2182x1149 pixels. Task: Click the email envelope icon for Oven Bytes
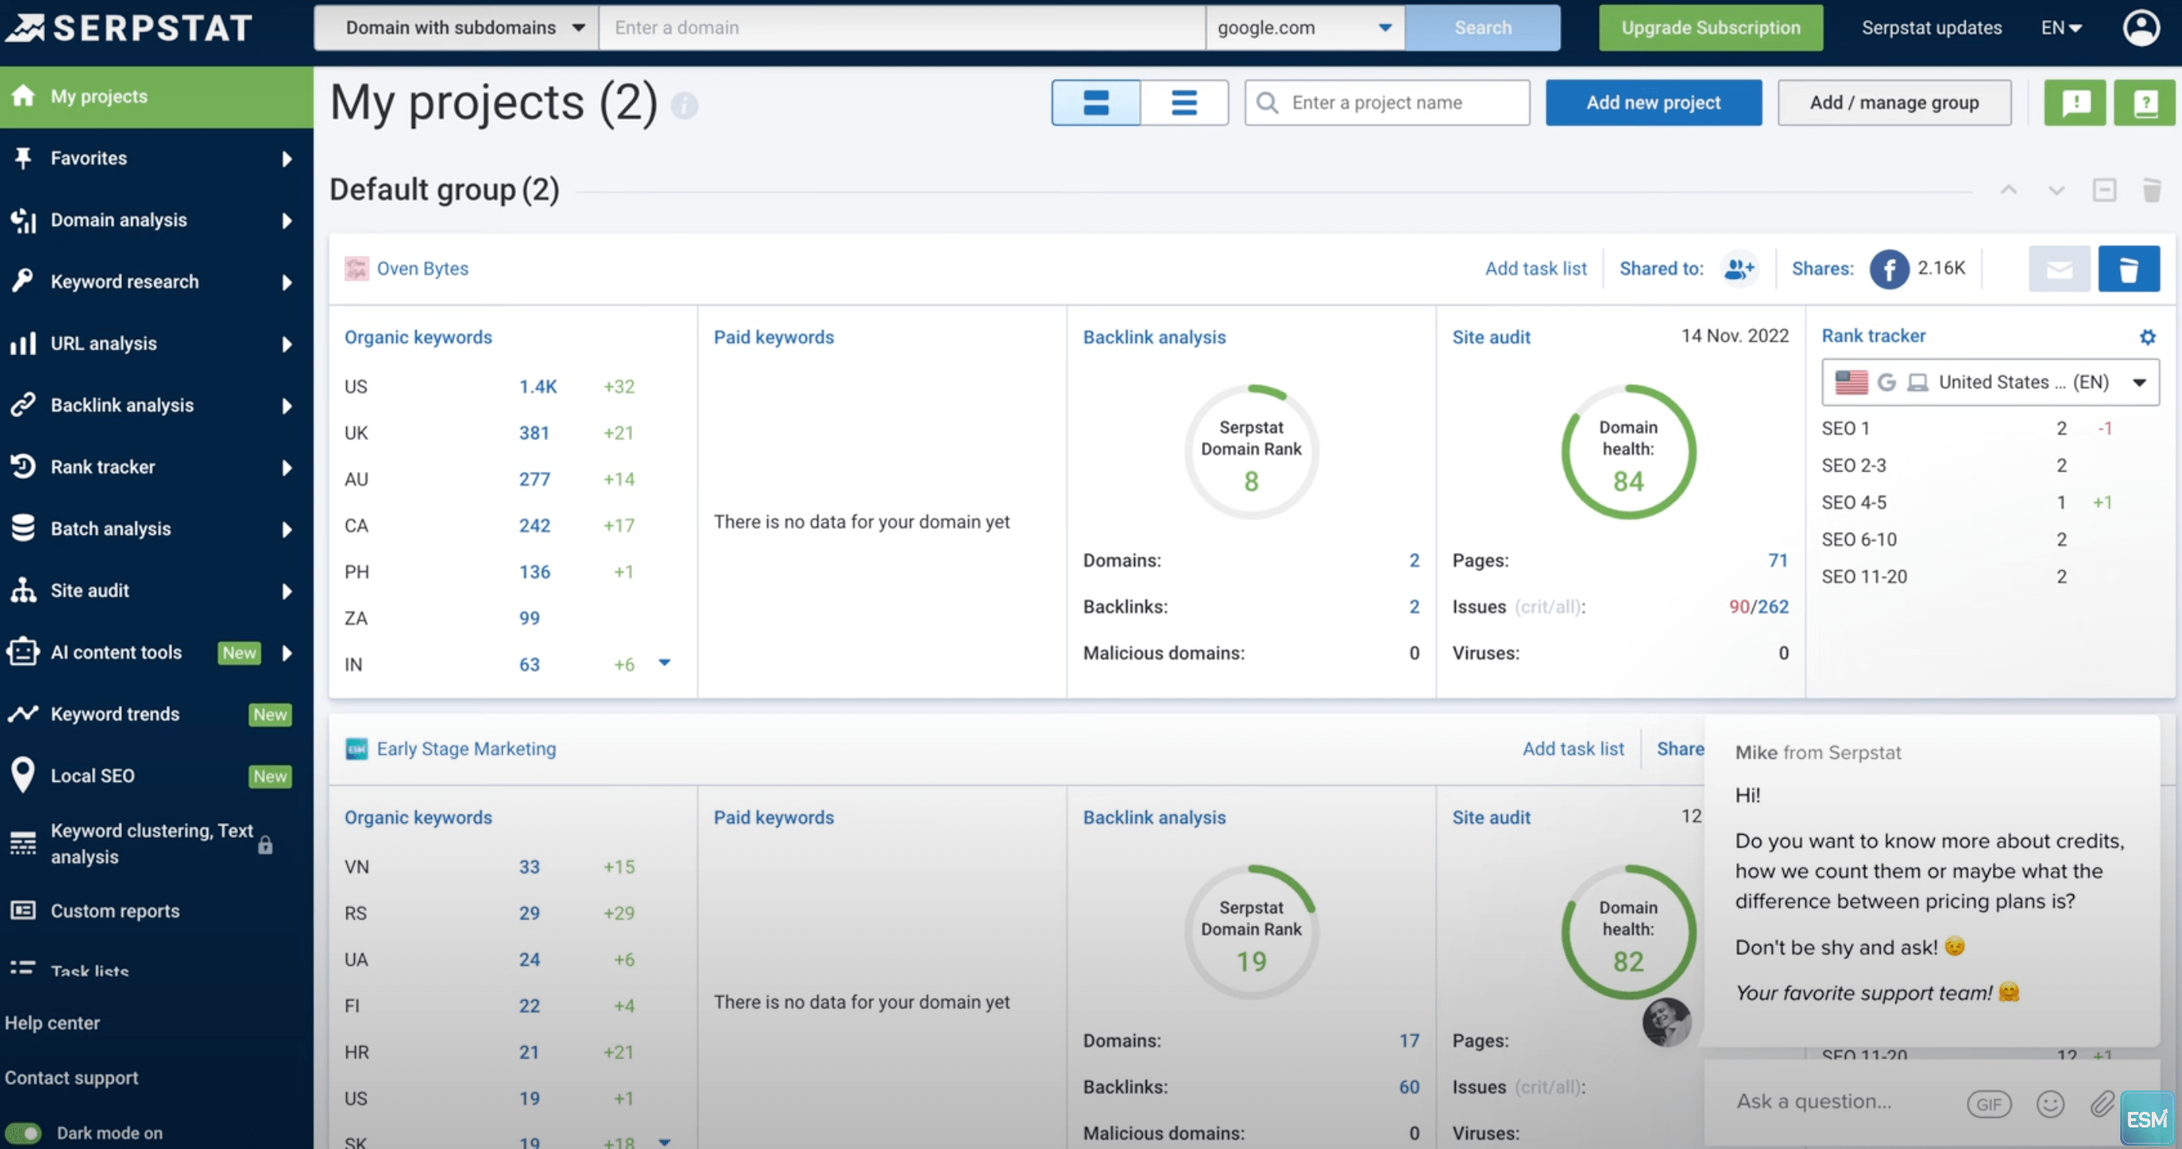tap(2059, 269)
